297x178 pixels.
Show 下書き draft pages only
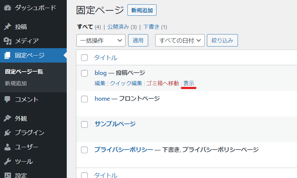(152, 27)
